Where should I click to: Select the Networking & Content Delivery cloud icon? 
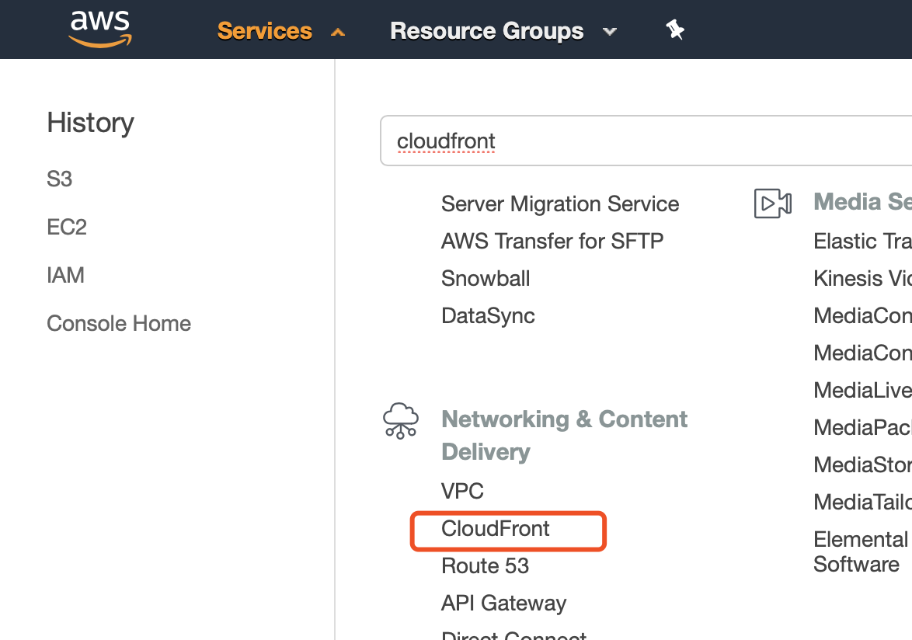[399, 420]
